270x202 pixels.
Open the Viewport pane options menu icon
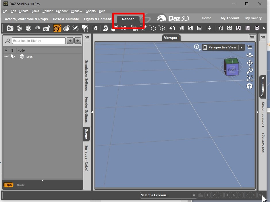tap(252, 37)
